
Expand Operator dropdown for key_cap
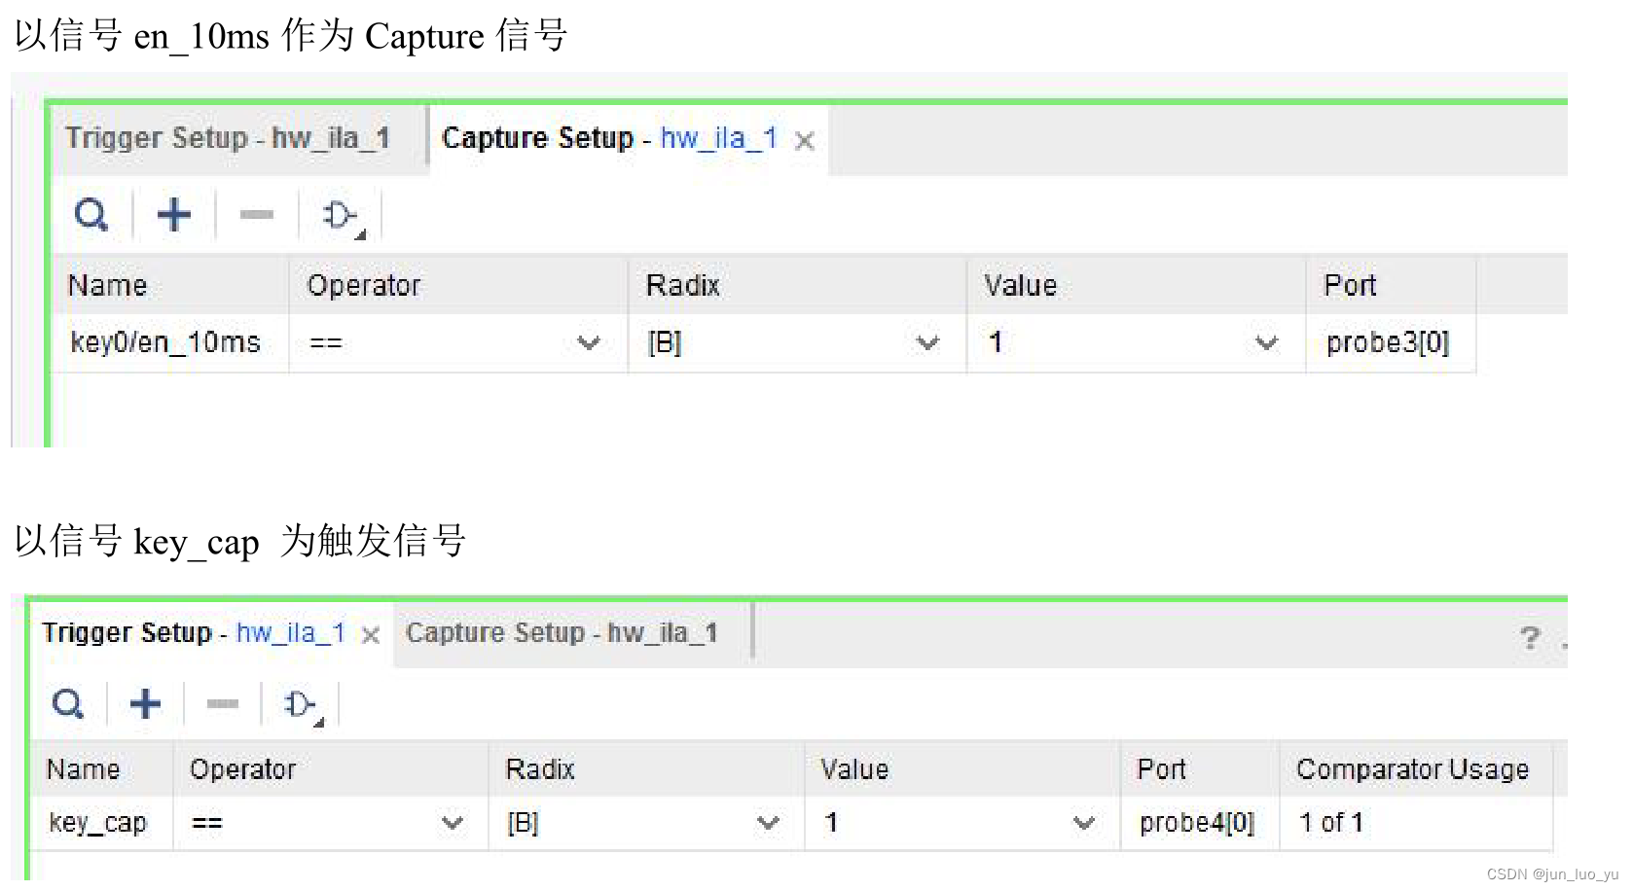pos(452,823)
